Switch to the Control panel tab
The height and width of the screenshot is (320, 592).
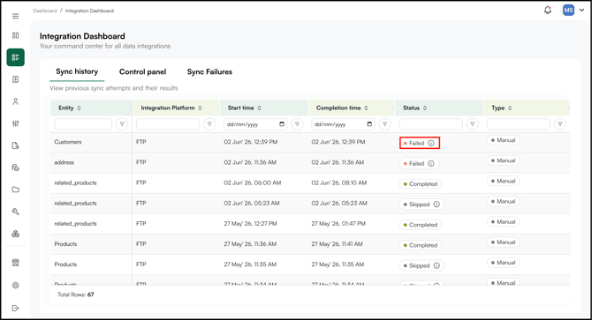(x=143, y=72)
